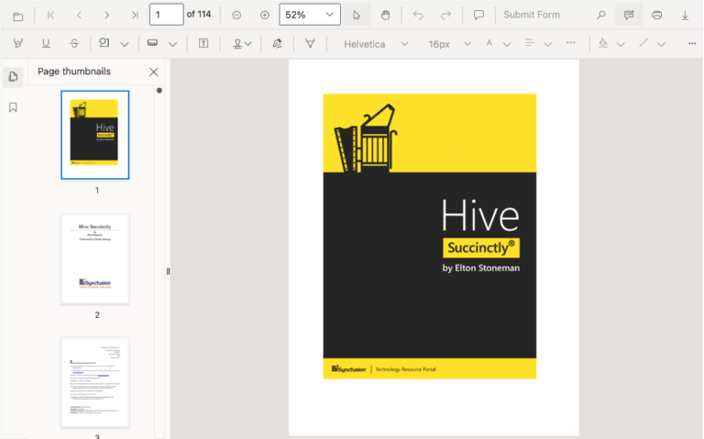
Task: Activate the text selection cursor tool
Action: click(x=357, y=16)
